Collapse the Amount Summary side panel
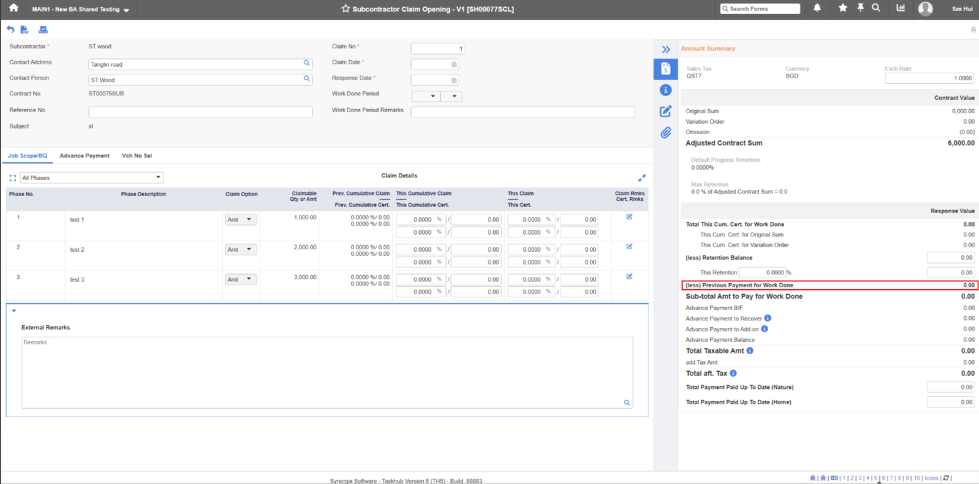 click(x=666, y=49)
